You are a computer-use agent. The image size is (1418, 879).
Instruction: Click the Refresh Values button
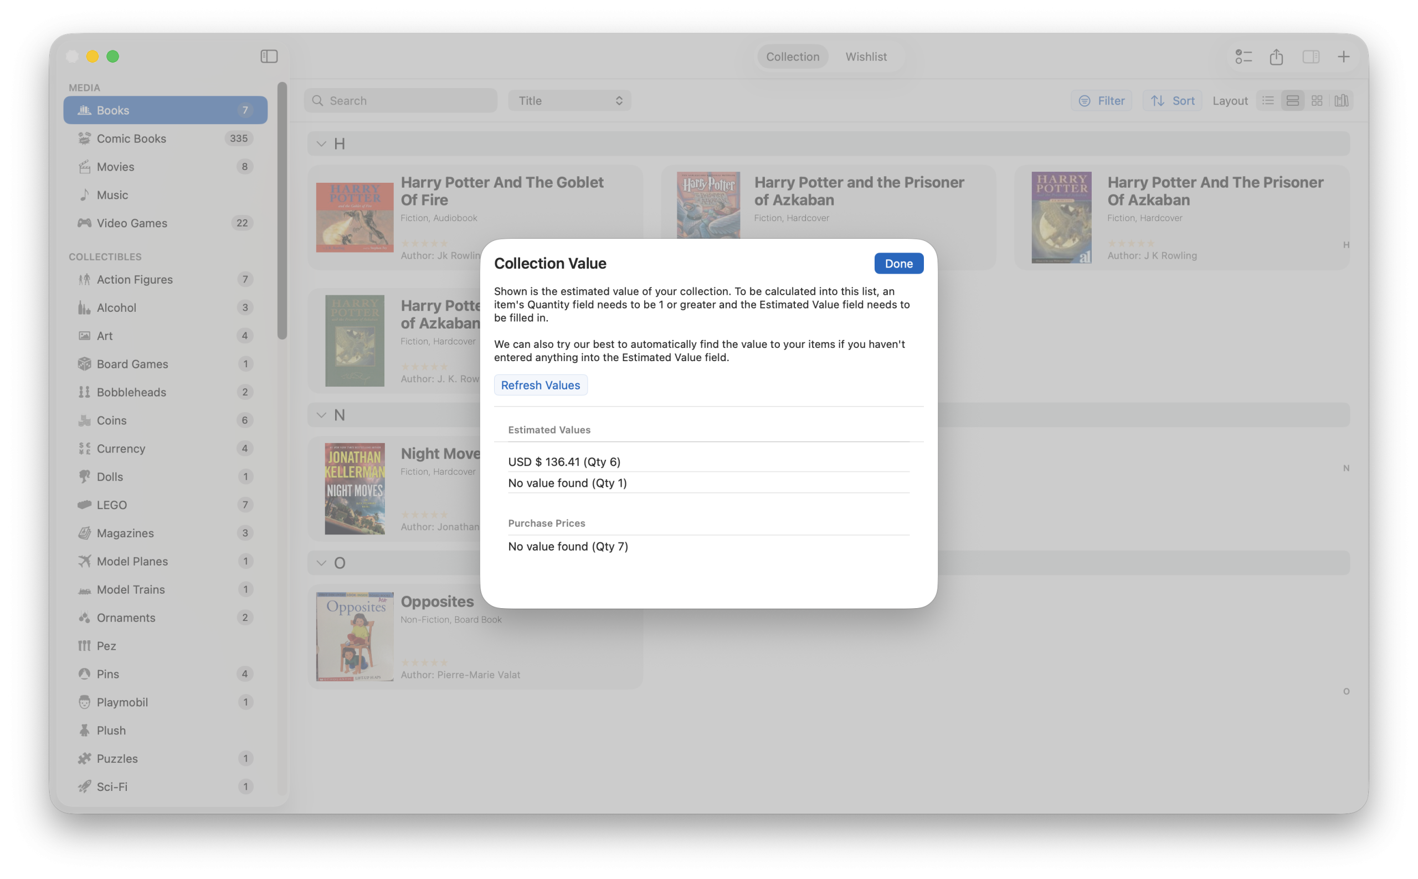pyautogui.click(x=540, y=384)
